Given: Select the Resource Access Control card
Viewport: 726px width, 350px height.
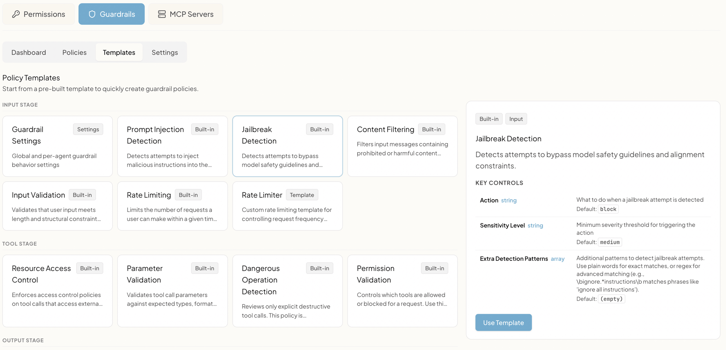Looking at the screenshot, I should click(x=57, y=291).
